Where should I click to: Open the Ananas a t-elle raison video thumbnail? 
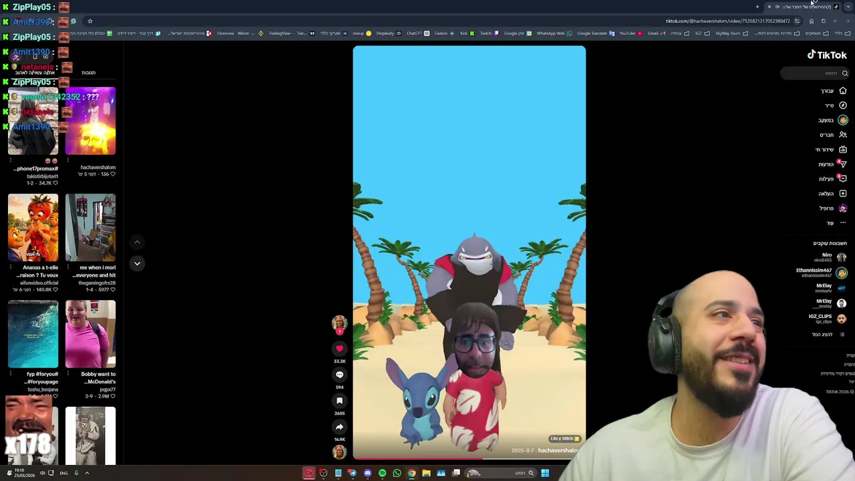tap(33, 227)
